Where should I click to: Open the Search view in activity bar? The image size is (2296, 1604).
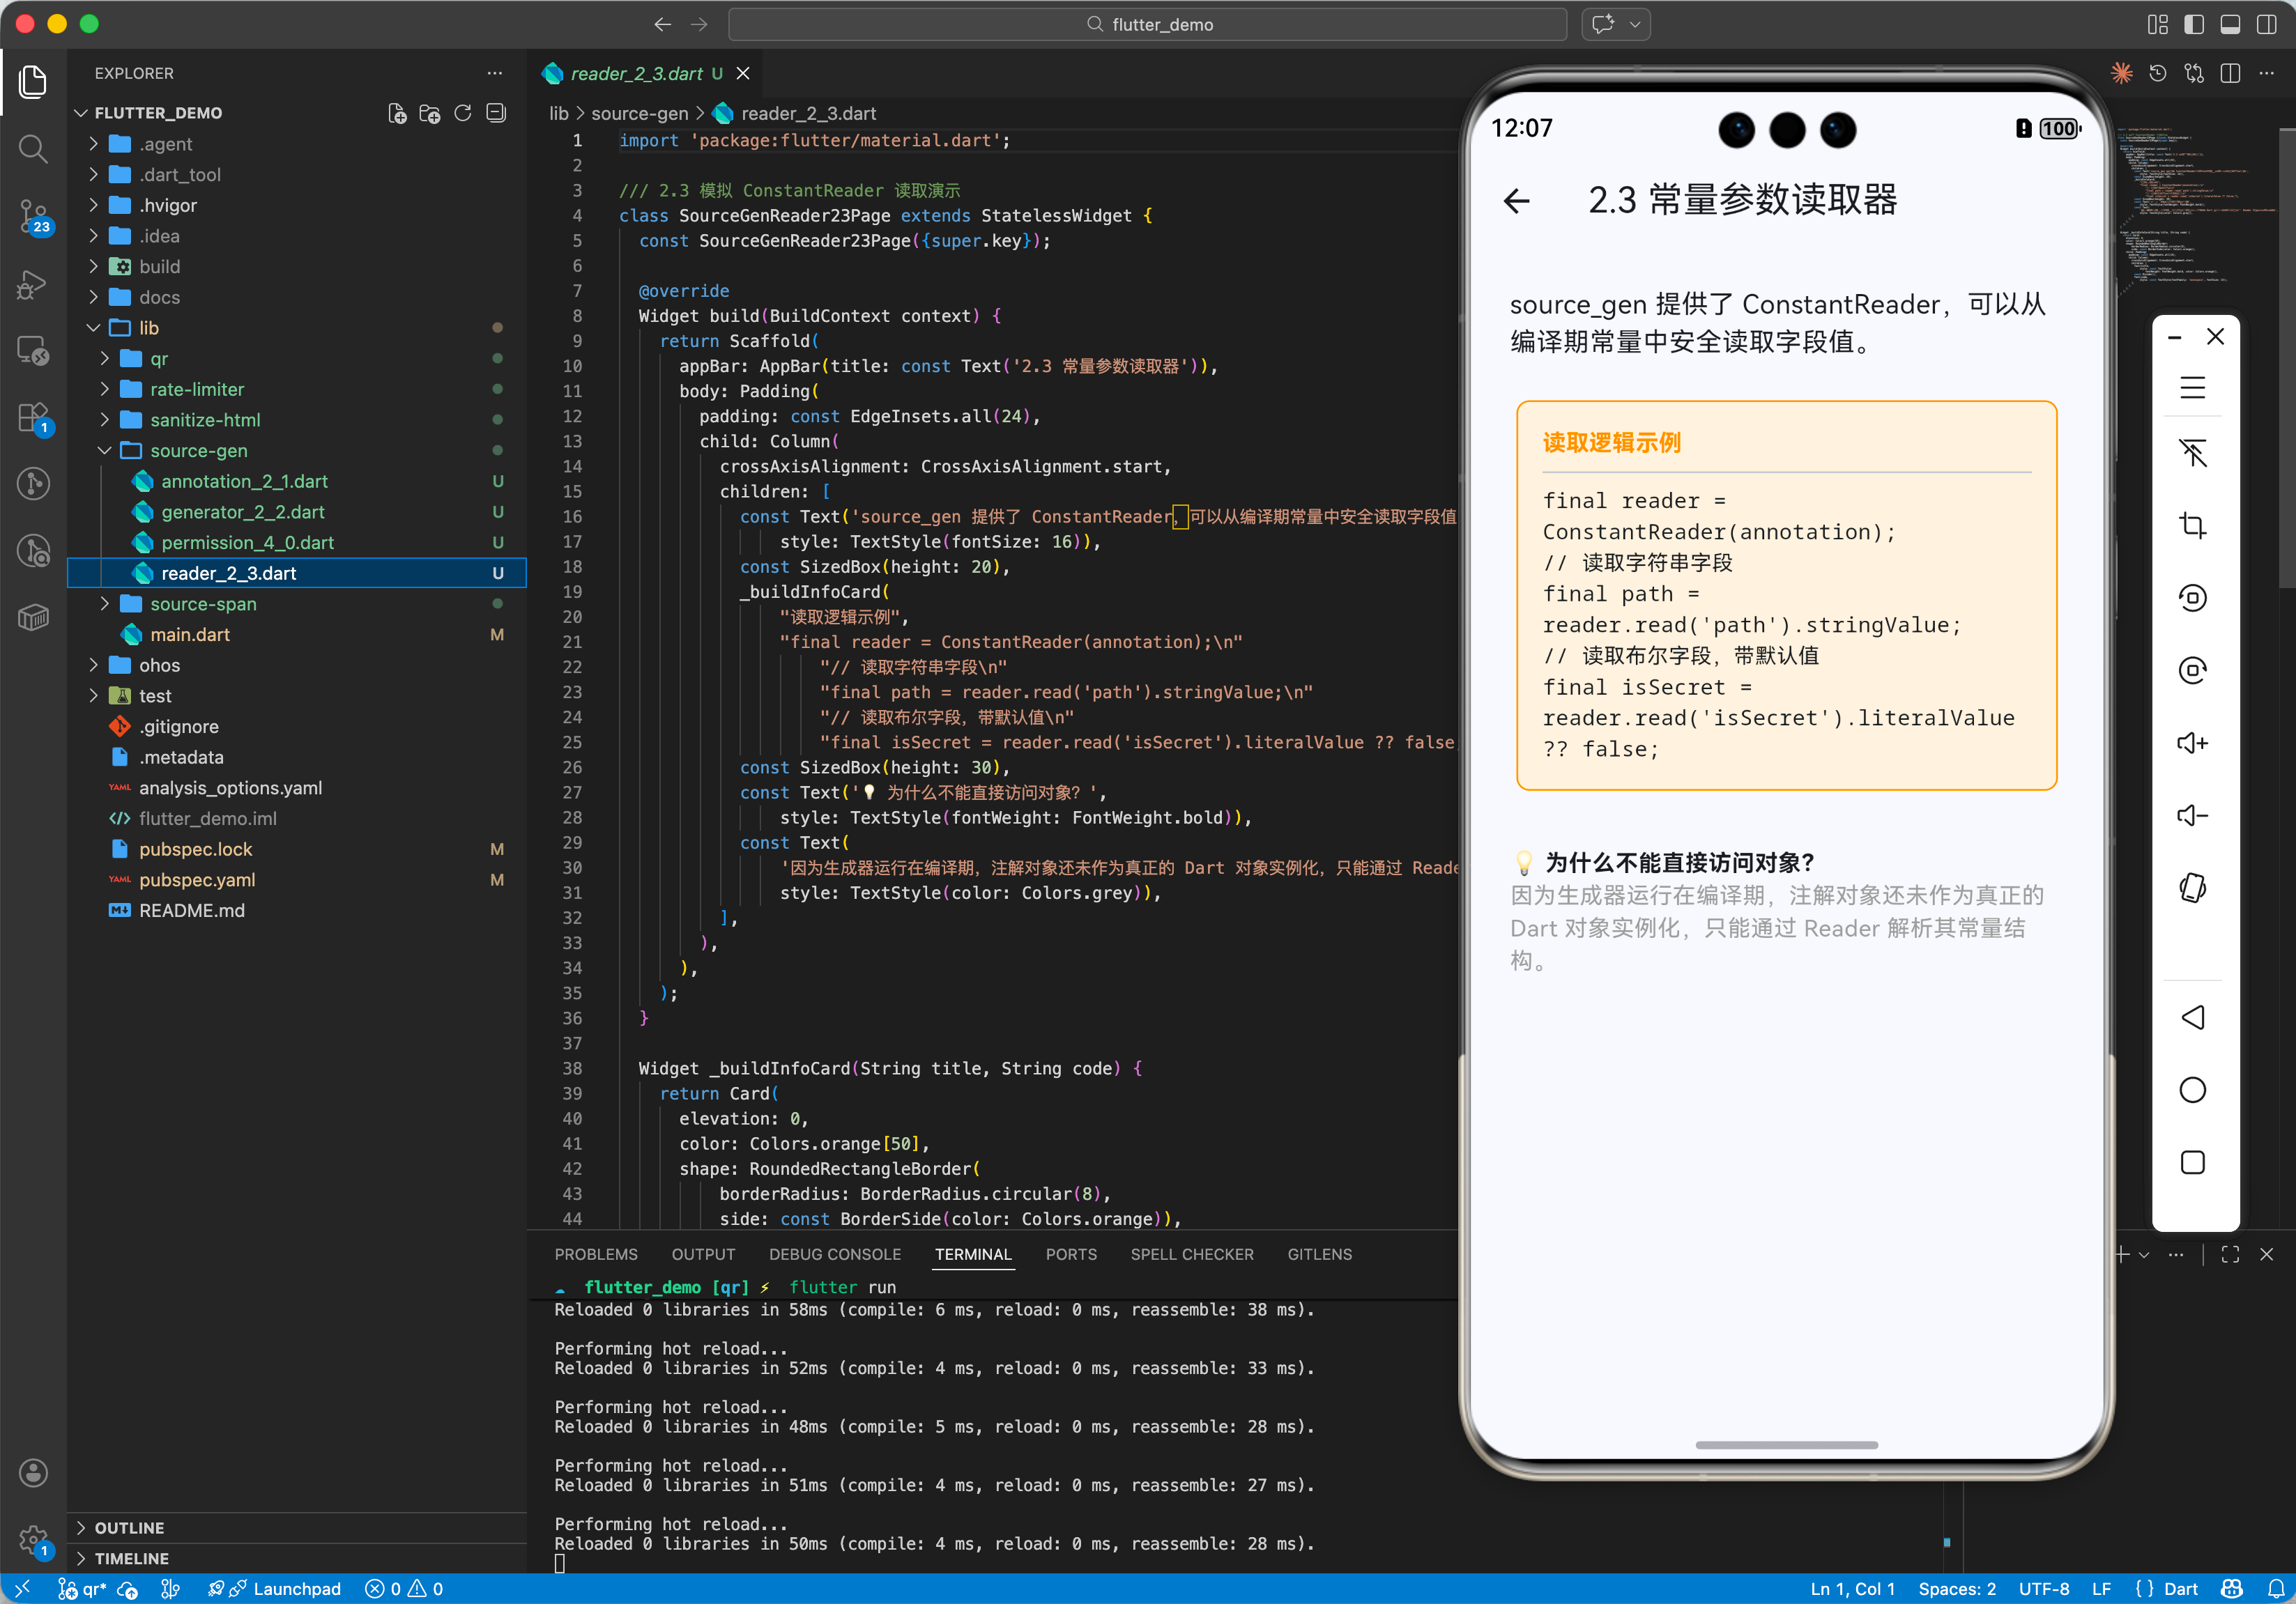[x=33, y=149]
